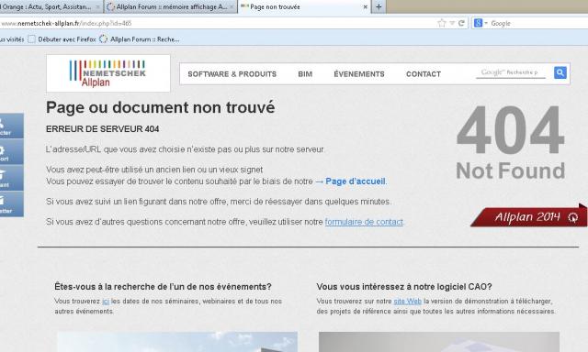Close the Orange Actu, Sport tab
This screenshot has width=588, height=352.
[x=97, y=6]
